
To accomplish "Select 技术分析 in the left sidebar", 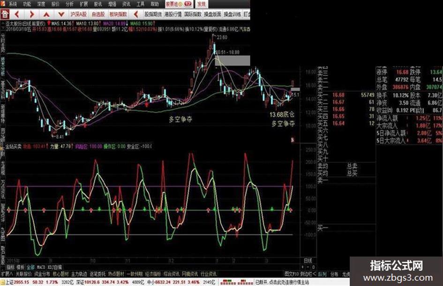I will [3, 66].
